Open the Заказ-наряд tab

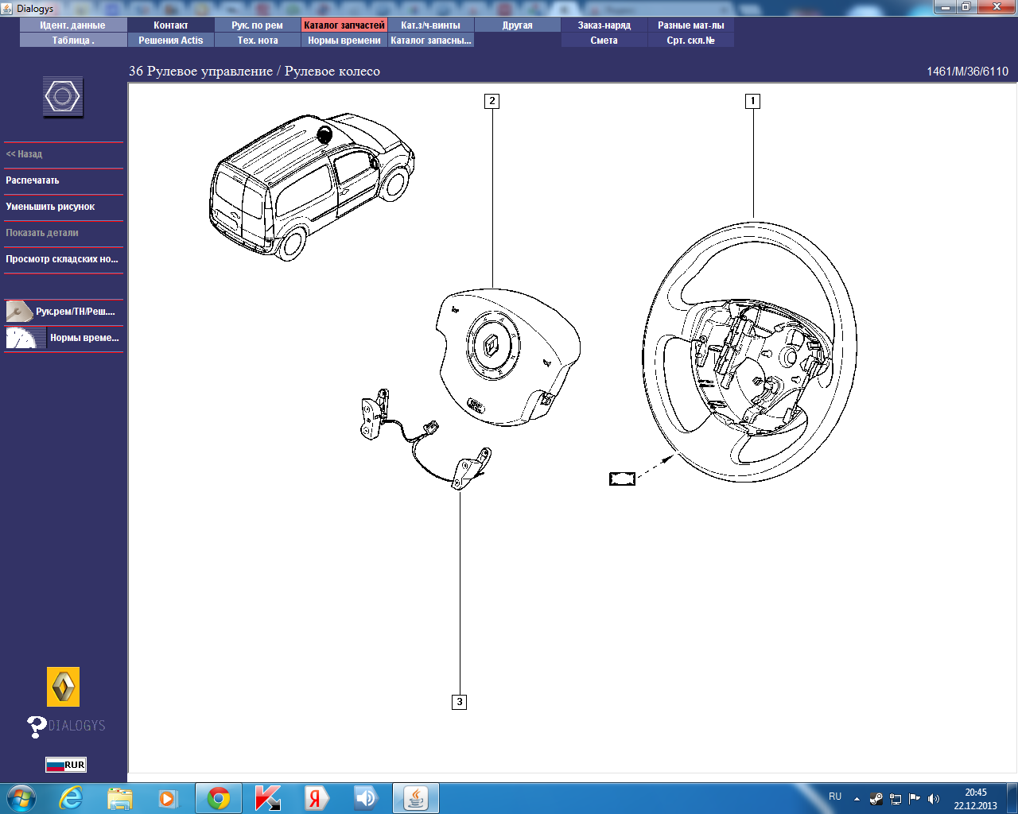(604, 25)
